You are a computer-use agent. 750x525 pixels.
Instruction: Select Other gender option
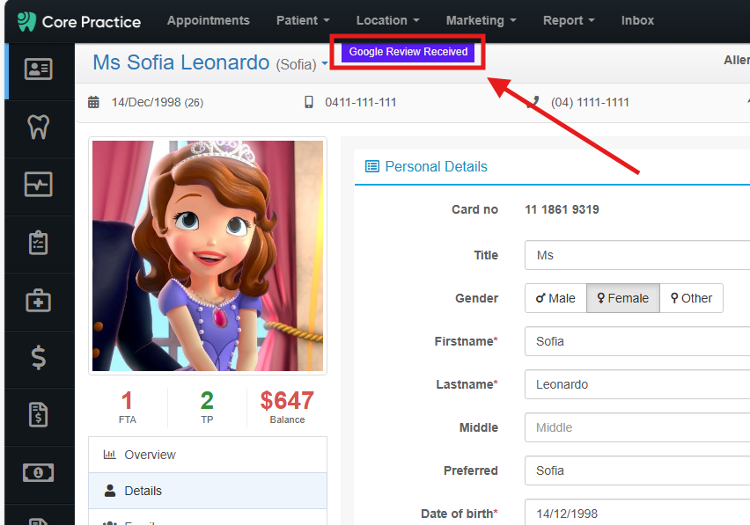(x=692, y=298)
